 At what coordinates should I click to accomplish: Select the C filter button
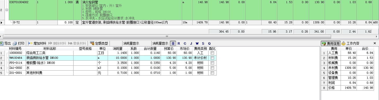185,43
